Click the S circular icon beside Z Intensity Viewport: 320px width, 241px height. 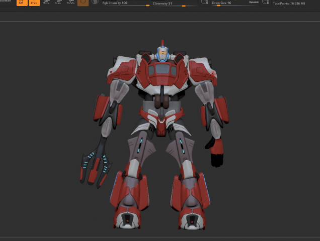click(204, 2)
